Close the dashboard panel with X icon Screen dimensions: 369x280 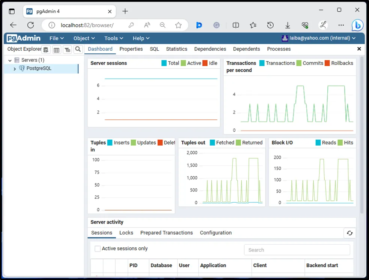click(x=359, y=49)
